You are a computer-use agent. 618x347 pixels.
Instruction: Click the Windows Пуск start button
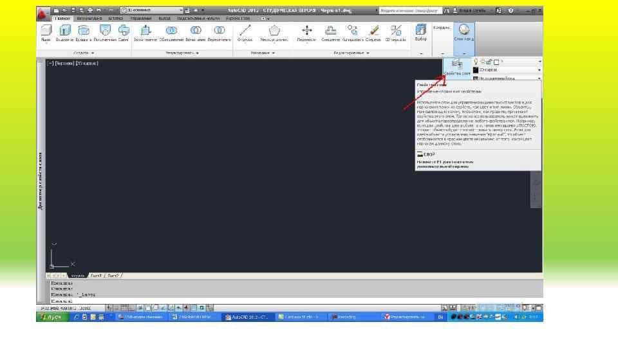tap(52, 317)
